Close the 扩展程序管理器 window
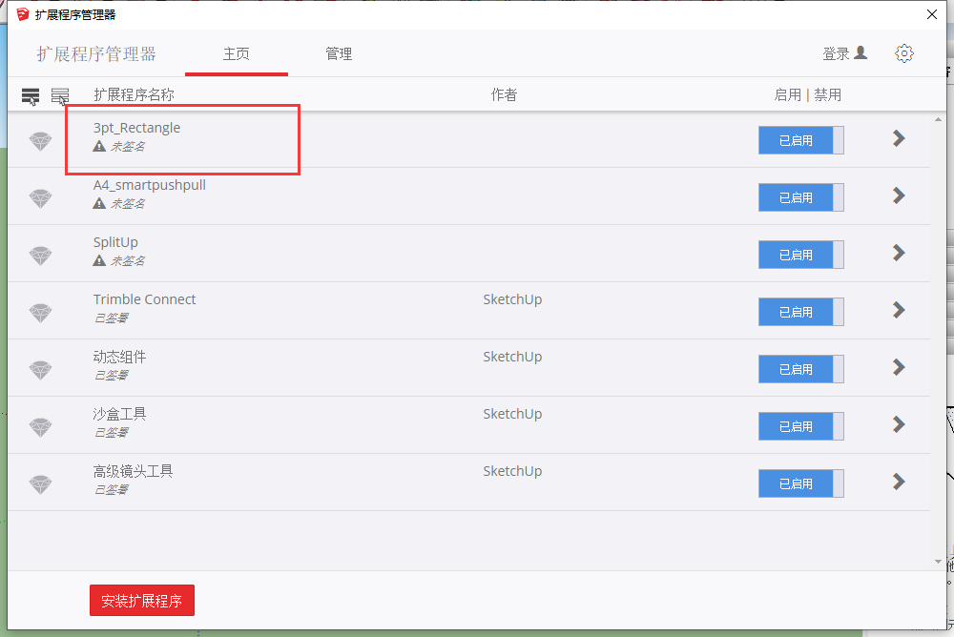The height and width of the screenshot is (637, 954). click(x=932, y=14)
